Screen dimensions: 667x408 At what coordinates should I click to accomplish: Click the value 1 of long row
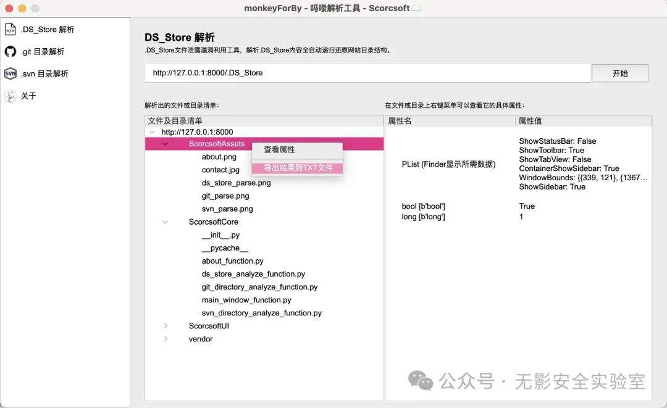[x=521, y=217]
